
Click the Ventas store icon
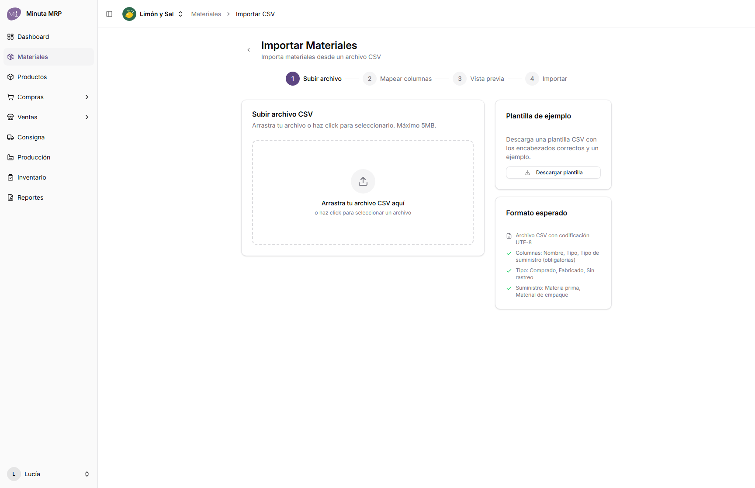tap(10, 117)
